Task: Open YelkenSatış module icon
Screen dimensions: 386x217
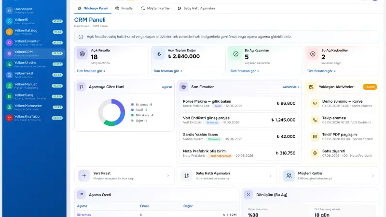Action: (9, 96)
